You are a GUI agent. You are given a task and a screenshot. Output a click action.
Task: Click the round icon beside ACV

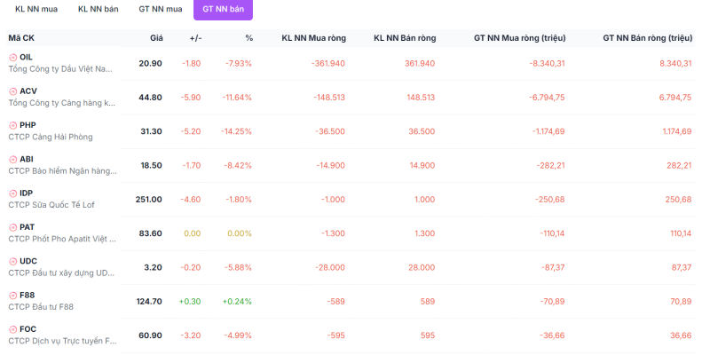click(x=13, y=91)
